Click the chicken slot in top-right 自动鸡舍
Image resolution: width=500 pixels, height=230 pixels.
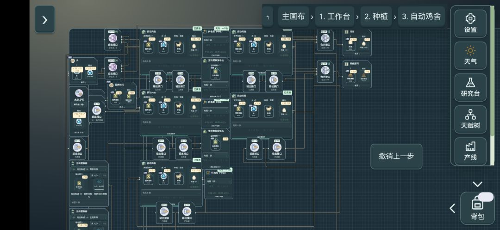pyautogui.click(x=269, y=47)
